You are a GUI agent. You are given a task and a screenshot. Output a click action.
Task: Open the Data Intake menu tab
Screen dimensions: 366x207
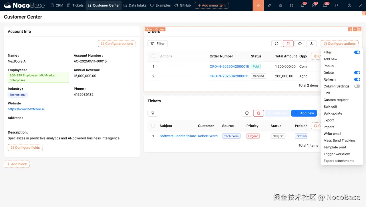[135, 5]
